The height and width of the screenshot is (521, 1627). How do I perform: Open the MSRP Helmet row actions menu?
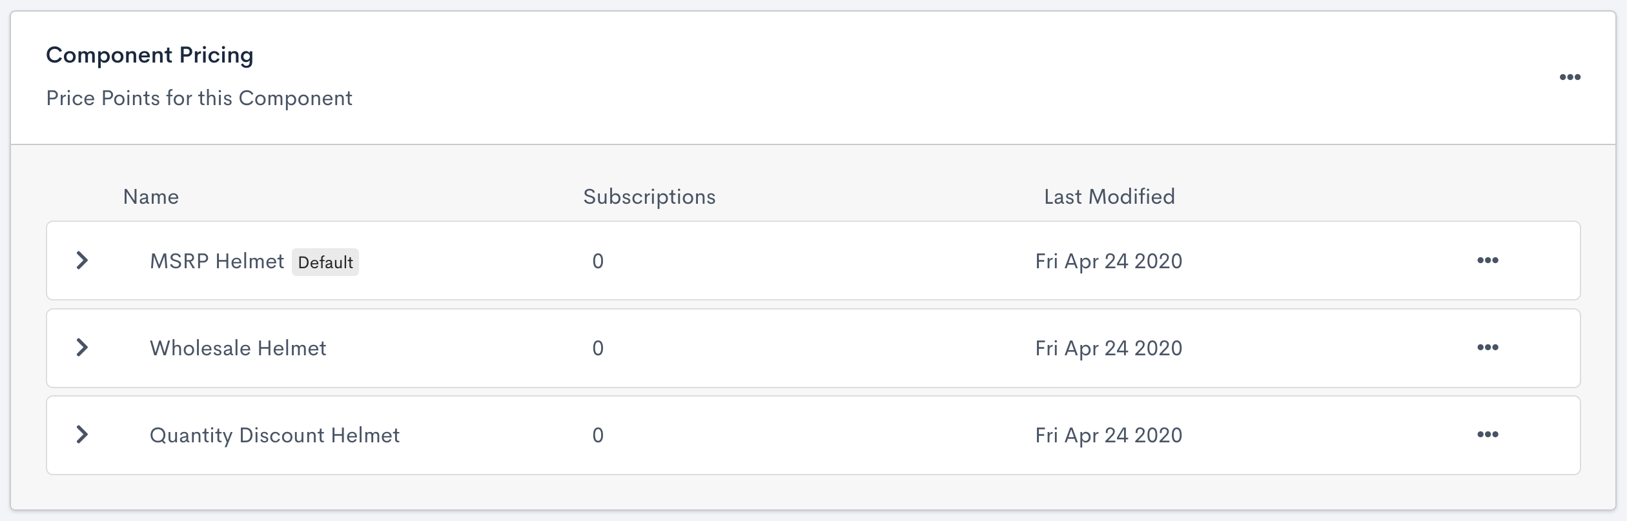(x=1488, y=260)
